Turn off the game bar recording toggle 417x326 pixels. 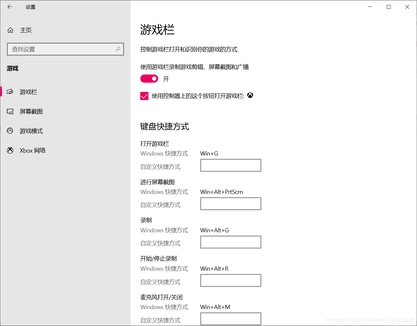click(149, 79)
